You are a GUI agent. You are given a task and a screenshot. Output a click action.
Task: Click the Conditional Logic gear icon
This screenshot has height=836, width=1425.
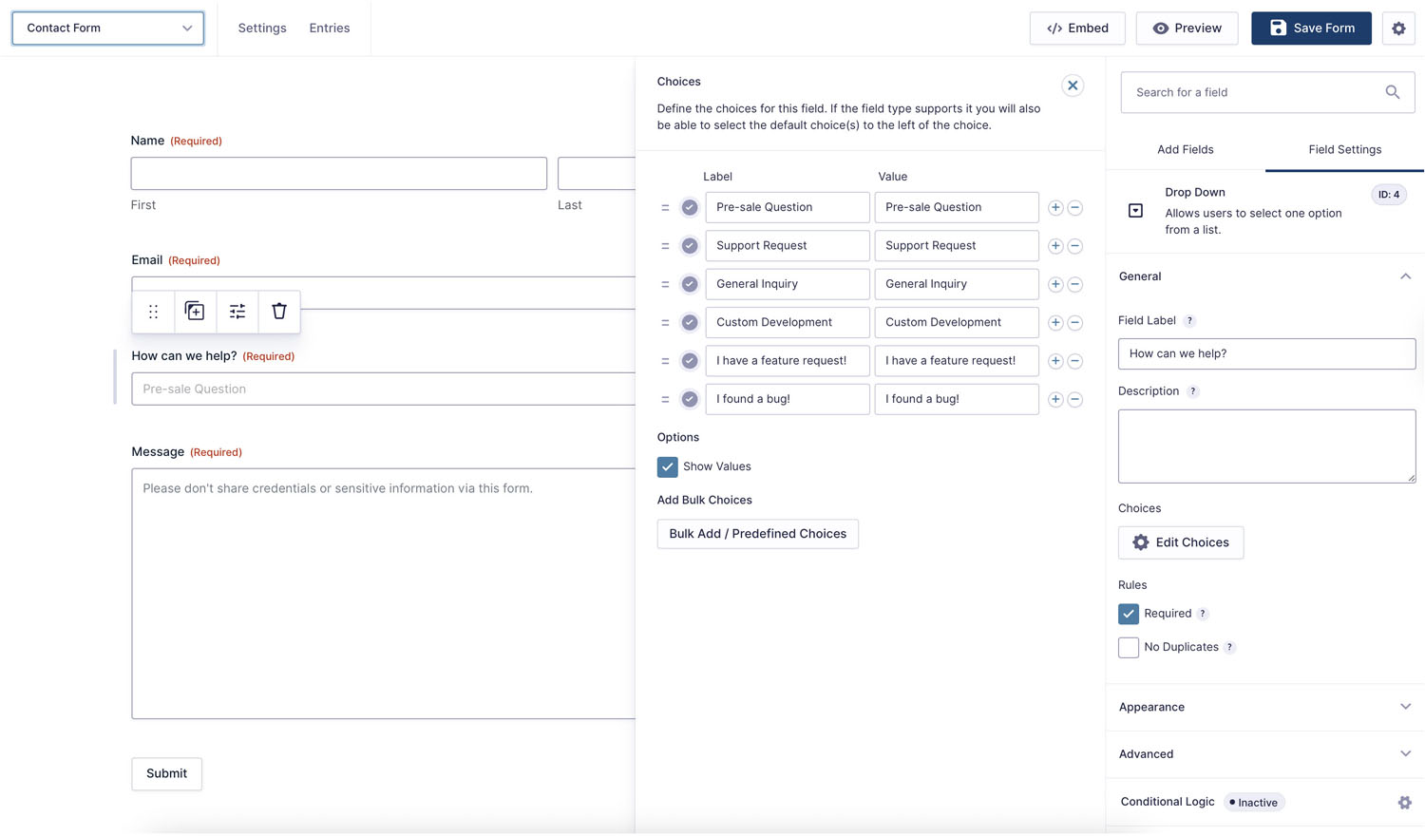click(x=1404, y=803)
